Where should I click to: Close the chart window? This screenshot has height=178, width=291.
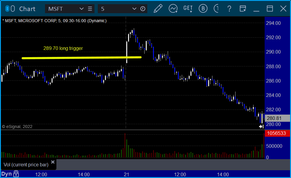pos(283,8)
